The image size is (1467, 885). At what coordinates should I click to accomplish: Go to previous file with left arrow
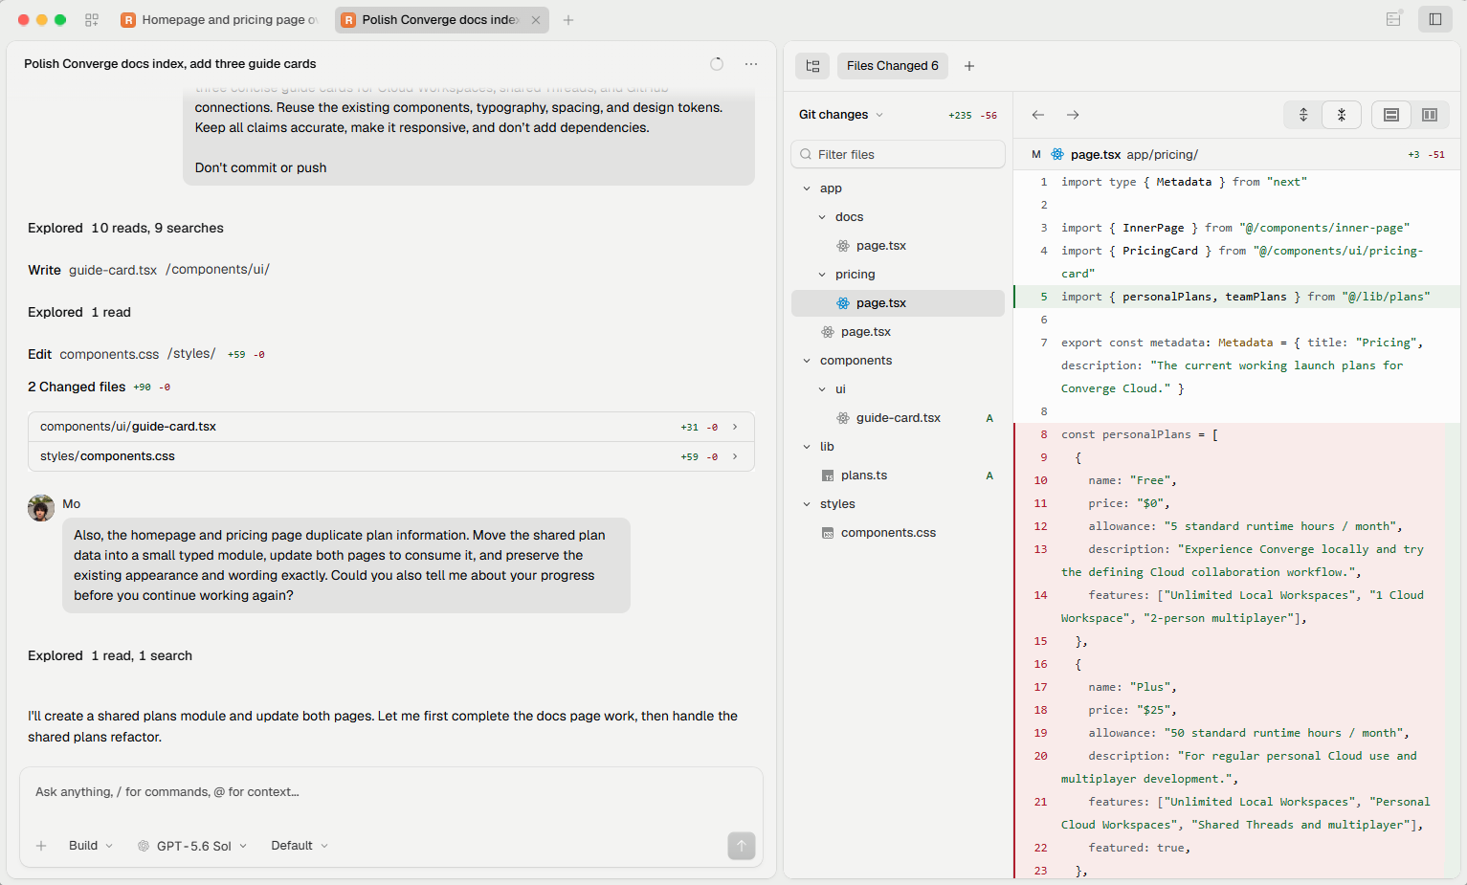(x=1038, y=115)
